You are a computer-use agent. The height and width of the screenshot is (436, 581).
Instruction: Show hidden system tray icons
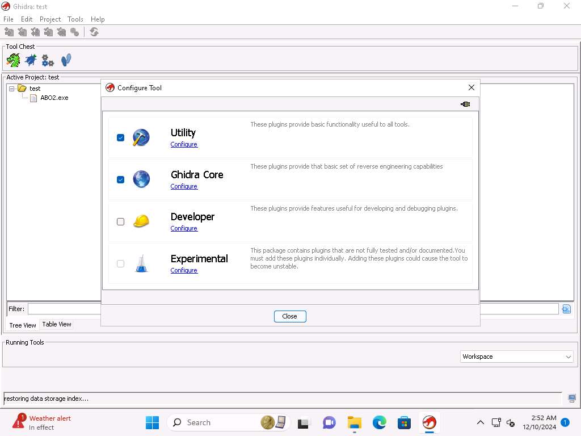click(x=480, y=422)
